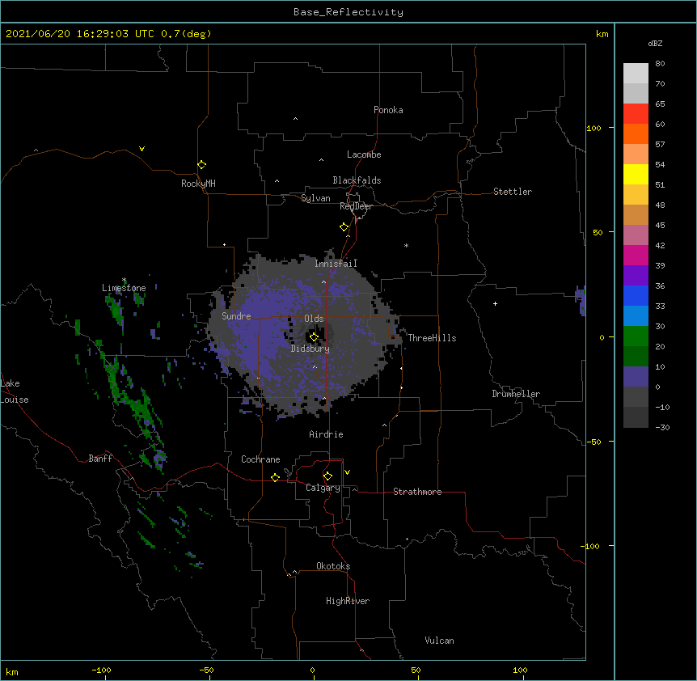Click the white asterisk marker above Limestone
Screen dimensions: 697x681
coord(124,280)
